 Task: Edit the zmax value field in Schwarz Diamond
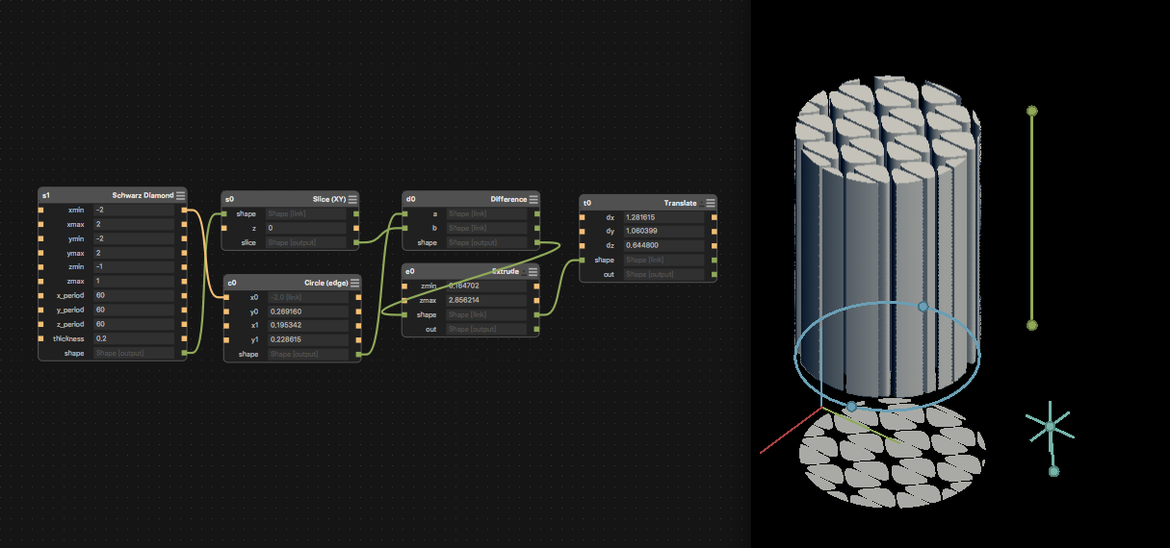click(x=133, y=281)
